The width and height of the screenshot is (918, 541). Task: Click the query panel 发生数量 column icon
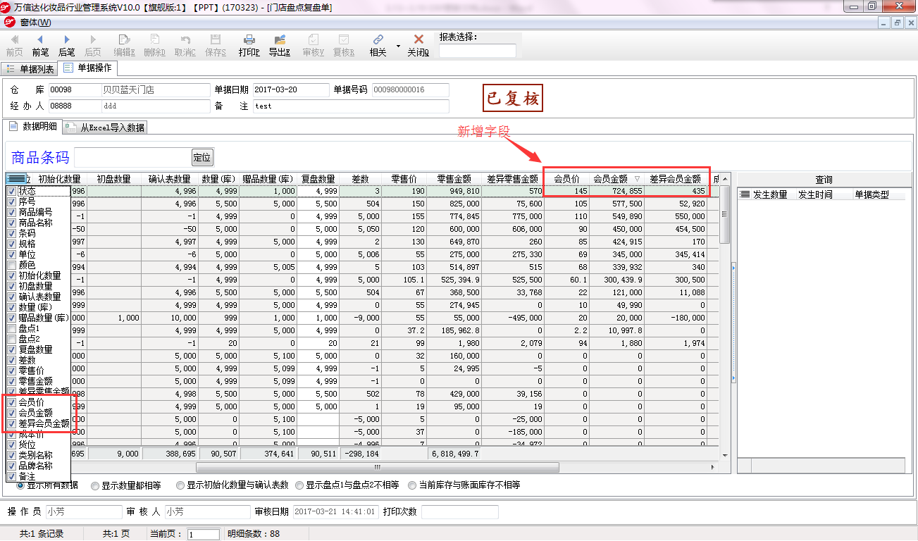745,194
